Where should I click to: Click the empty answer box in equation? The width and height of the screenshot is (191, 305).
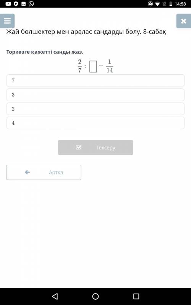(93, 66)
